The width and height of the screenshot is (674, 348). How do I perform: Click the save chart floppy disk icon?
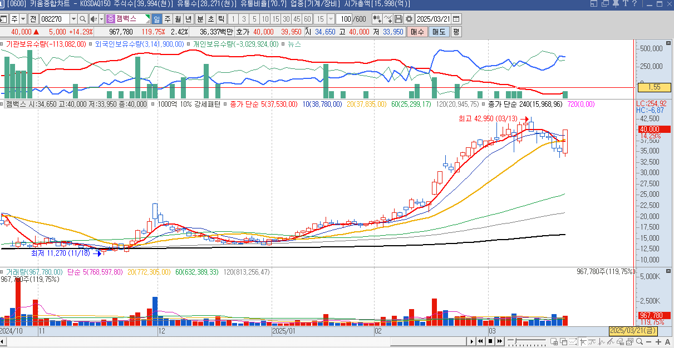tap(398, 19)
